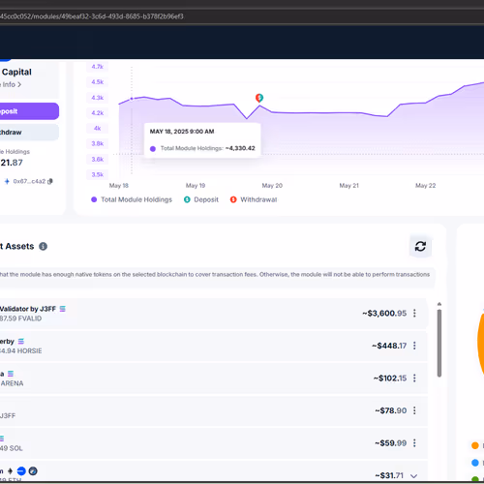Click the orange legend dot in pie panel

[x=475, y=445]
